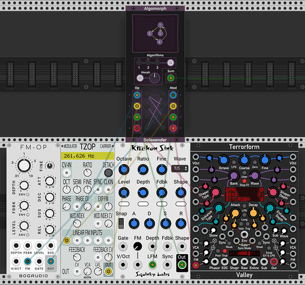305x285 pixels.
Task: Select Algomorph algorithm 3 button
Action: coord(157,63)
